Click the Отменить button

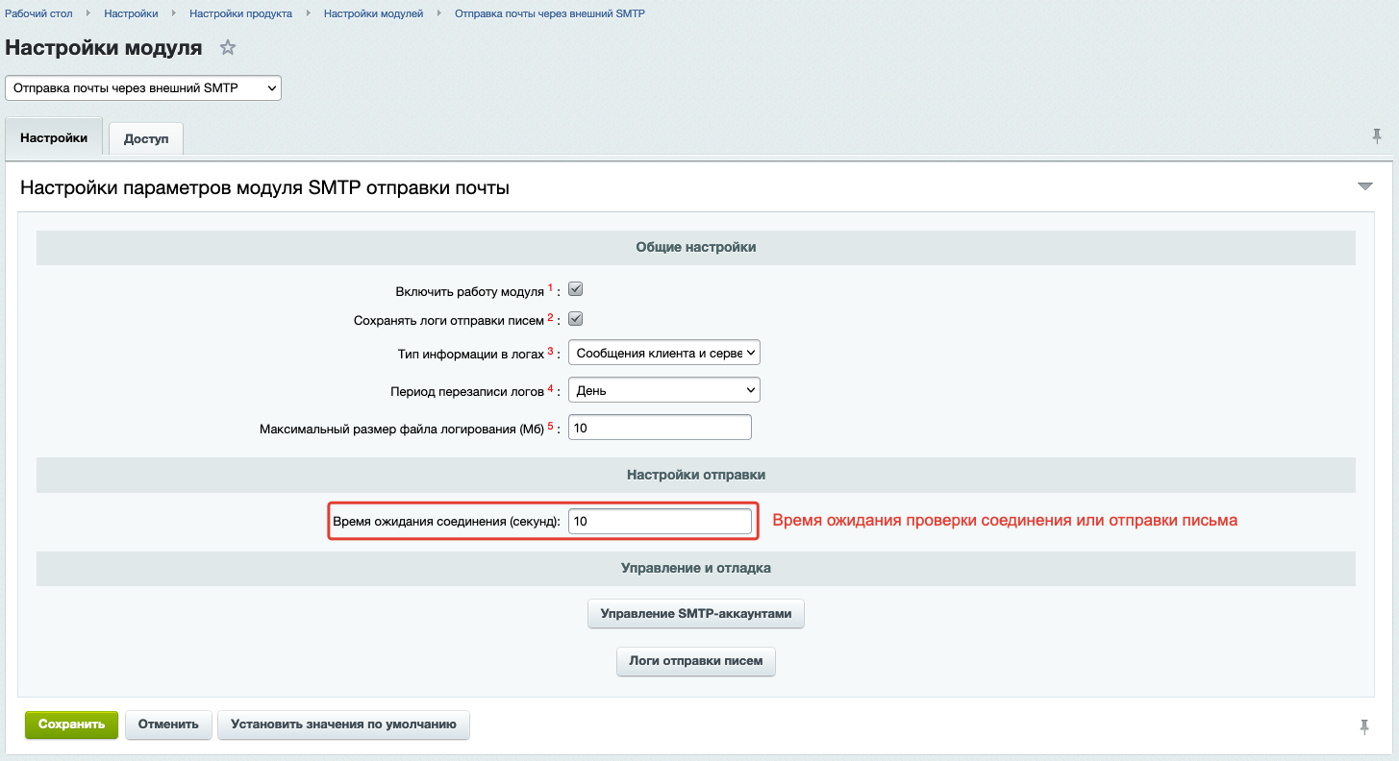[x=168, y=724]
